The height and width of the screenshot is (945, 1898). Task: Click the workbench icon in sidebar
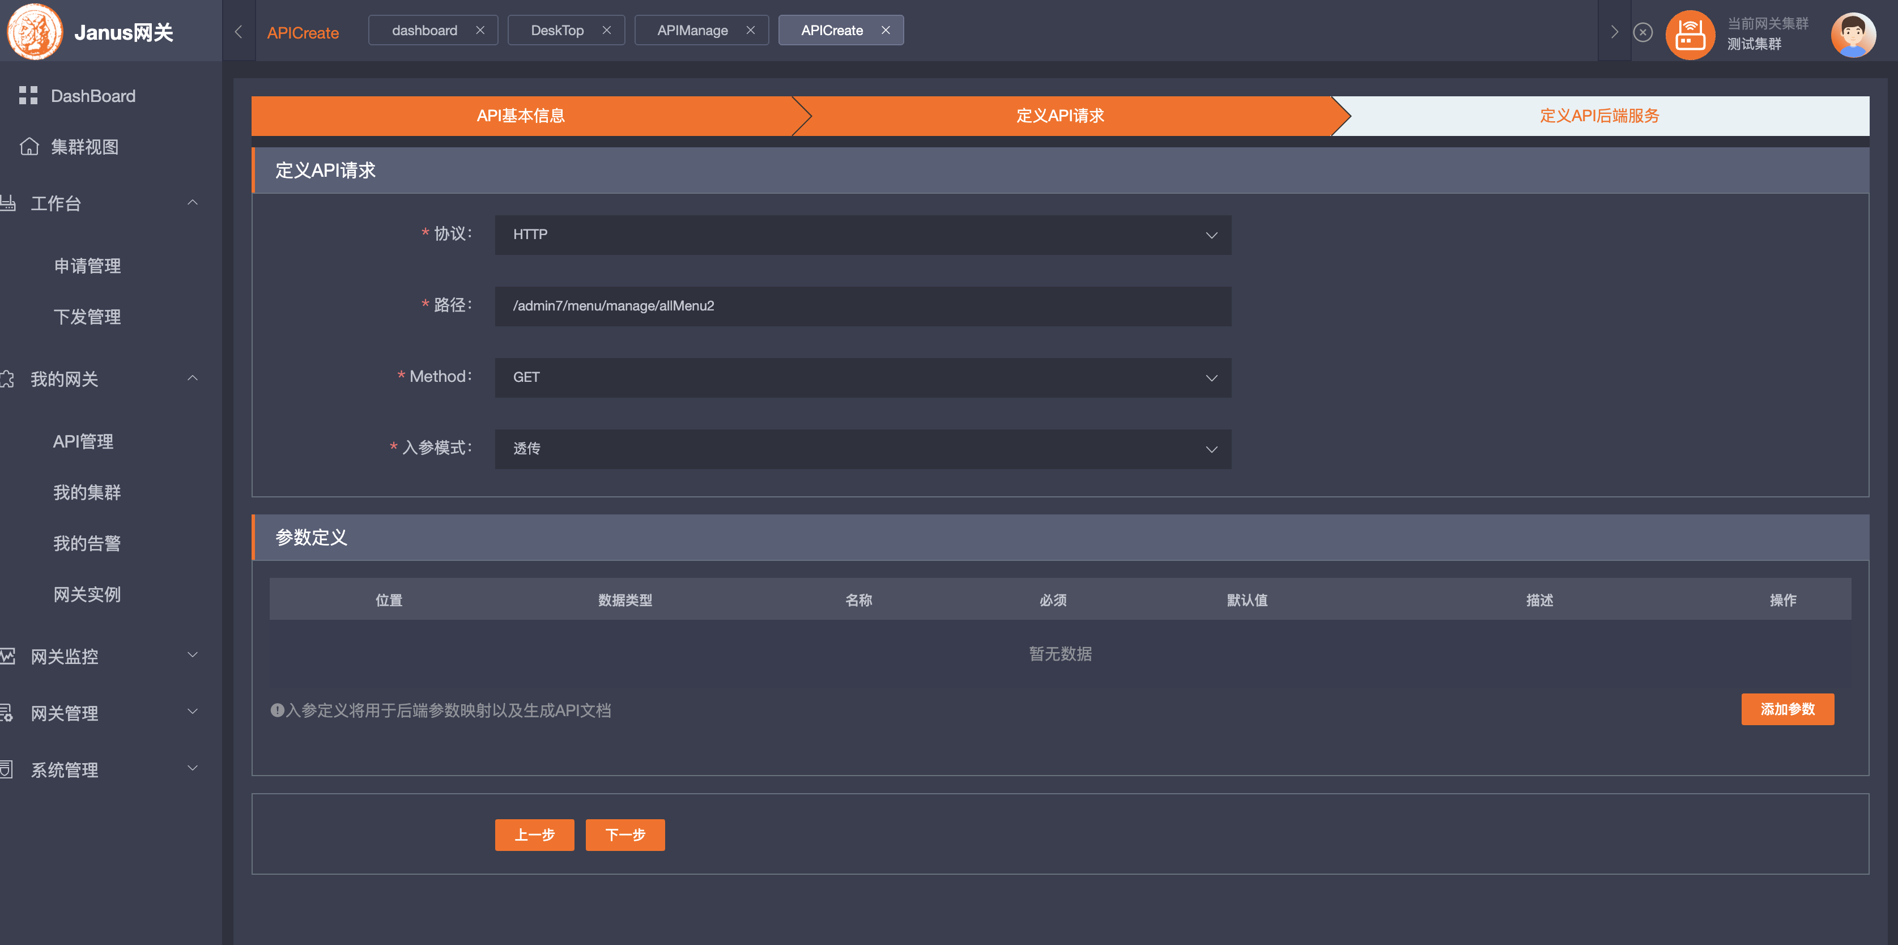[7, 203]
